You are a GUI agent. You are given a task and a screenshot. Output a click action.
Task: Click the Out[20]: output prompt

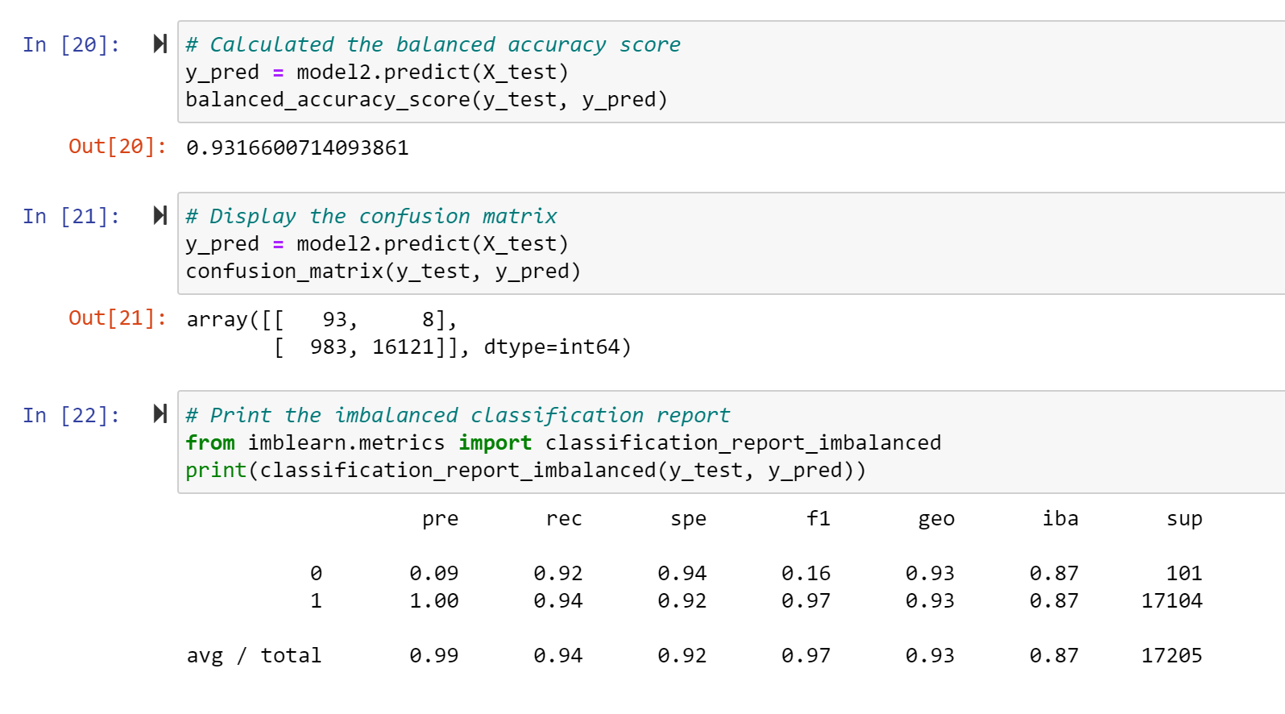[118, 147]
